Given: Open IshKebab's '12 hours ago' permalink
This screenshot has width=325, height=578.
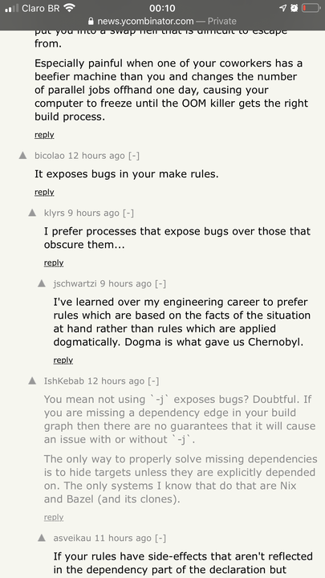Looking at the screenshot, I should [x=116, y=381].
